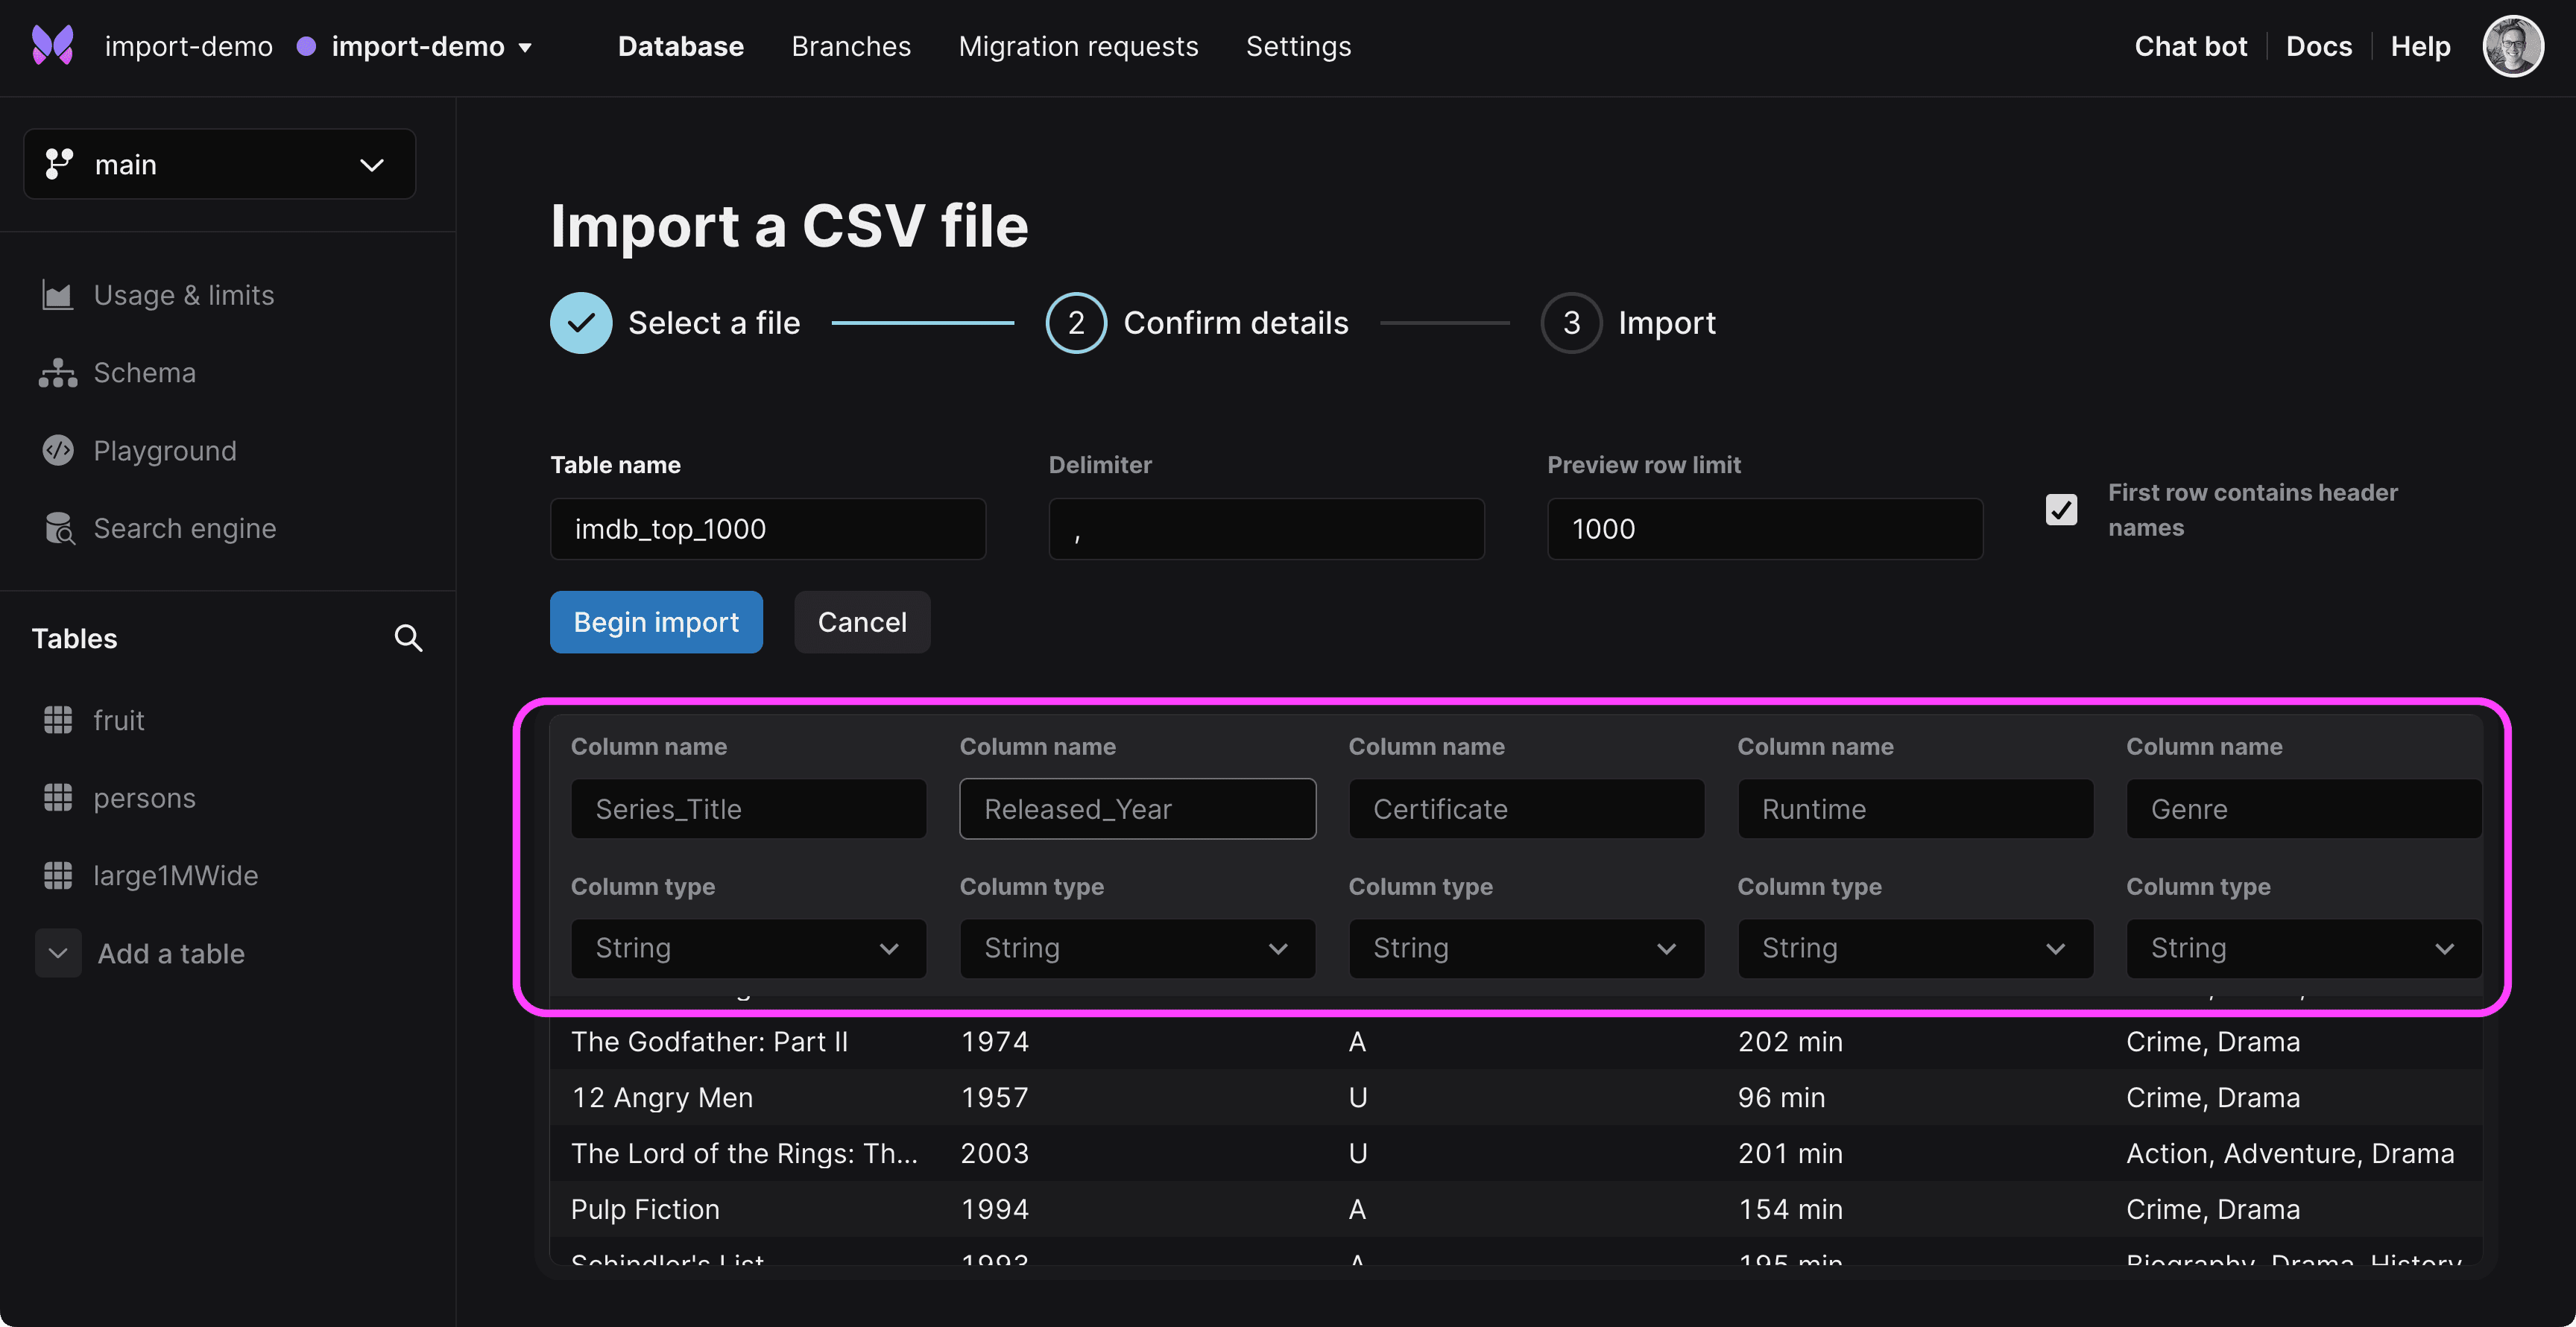Edit the Table name field
This screenshot has height=1327, width=2576.
point(767,528)
